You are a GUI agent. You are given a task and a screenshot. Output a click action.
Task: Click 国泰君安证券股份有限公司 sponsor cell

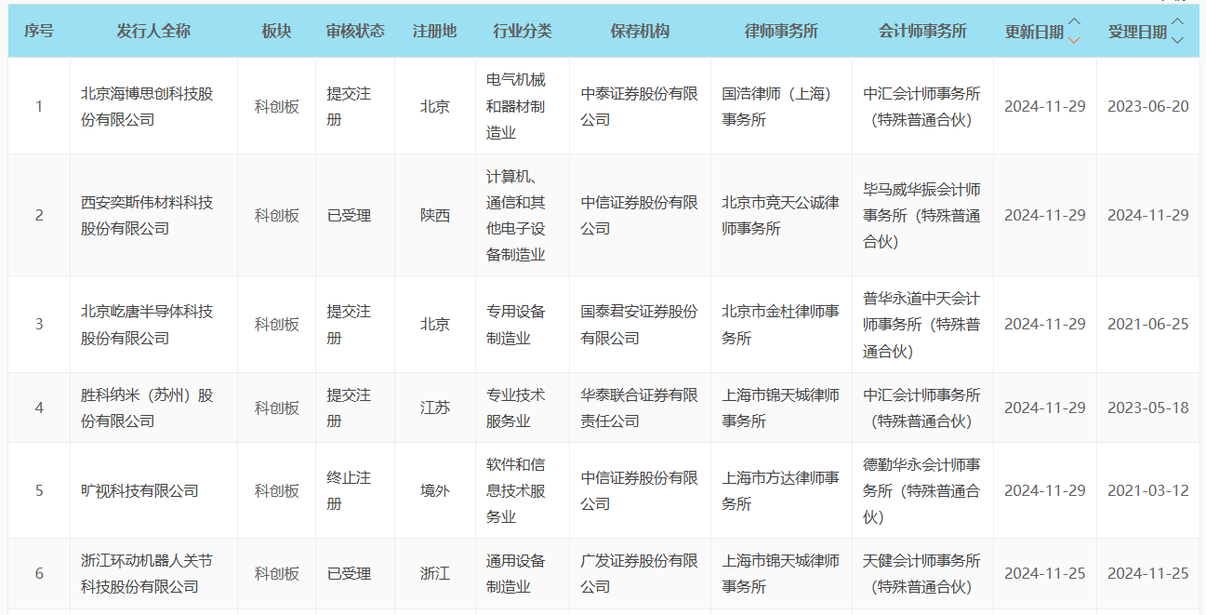[x=640, y=325]
